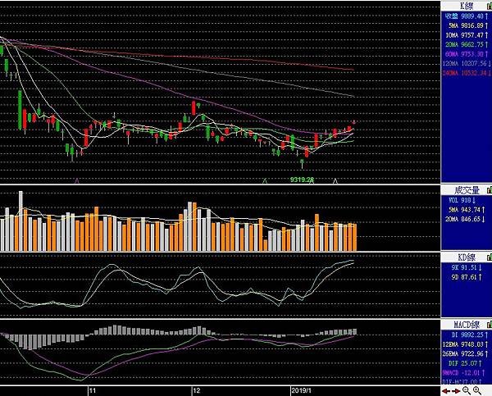The height and width of the screenshot is (396, 492).
Task: Click the 20MA 9662.75 row in K線 panel
Action: (x=467, y=44)
